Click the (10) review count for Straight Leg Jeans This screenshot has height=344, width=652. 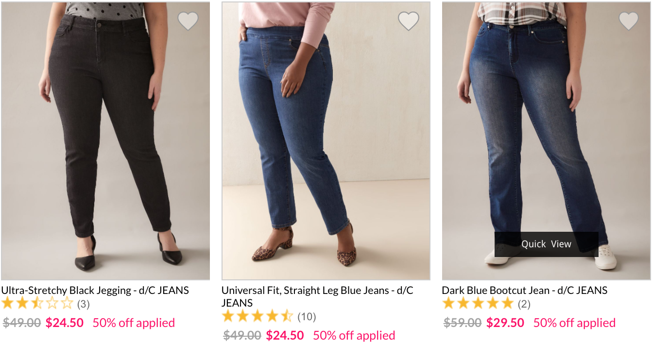[x=307, y=317]
